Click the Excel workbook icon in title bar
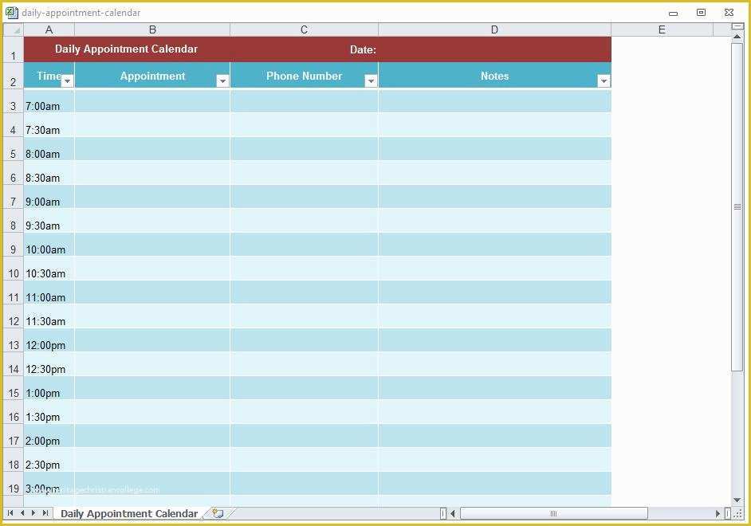The height and width of the screenshot is (526, 751). (11, 13)
